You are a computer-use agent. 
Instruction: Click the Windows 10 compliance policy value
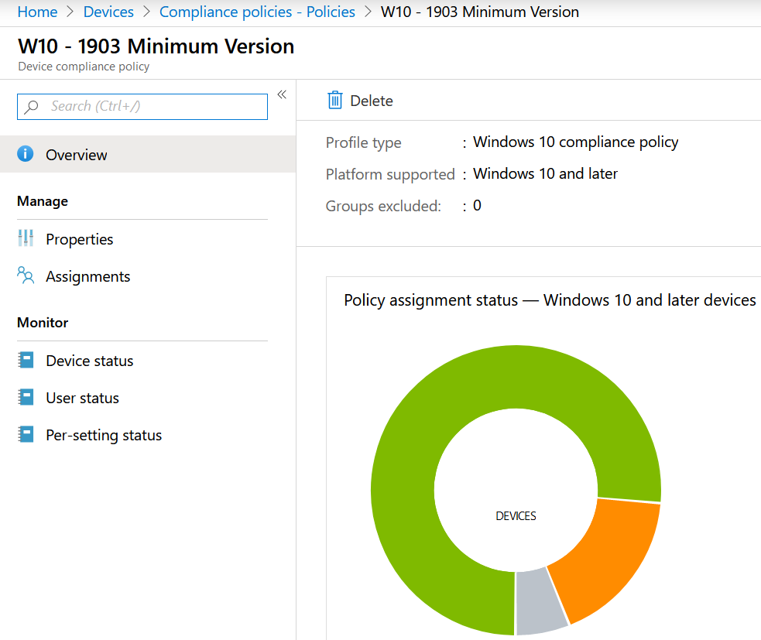tap(576, 142)
